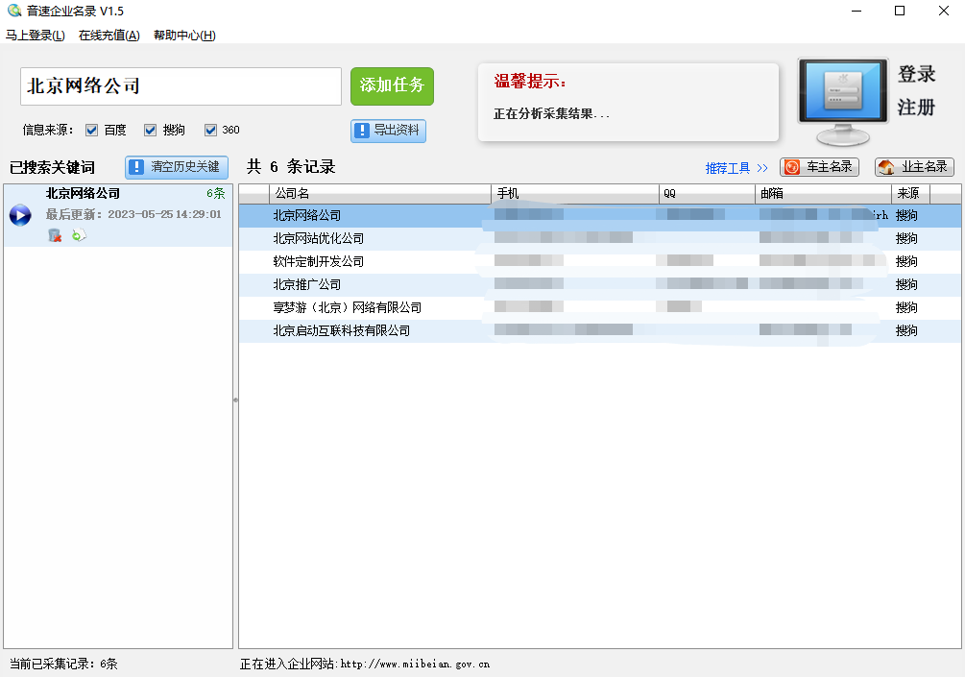Image resolution: width=965 pixels, height=677 pixels.
Task: Click the 正在分析采集结果 tip message
Action: point(551,114)
